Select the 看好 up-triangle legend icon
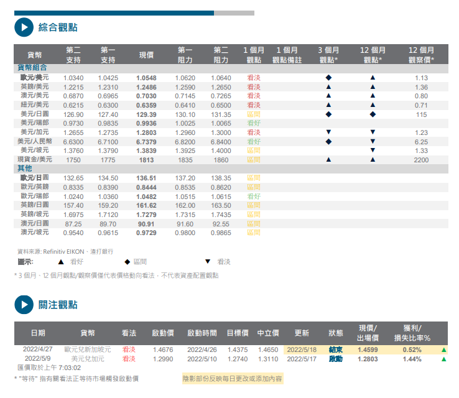459x398 pixels. pyautogui.click(x=61, y=262)
